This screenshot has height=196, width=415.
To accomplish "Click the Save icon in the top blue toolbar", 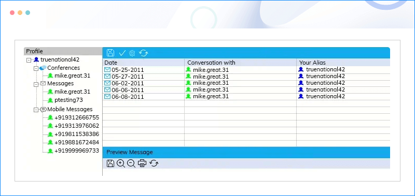I will tap(110, 53).
